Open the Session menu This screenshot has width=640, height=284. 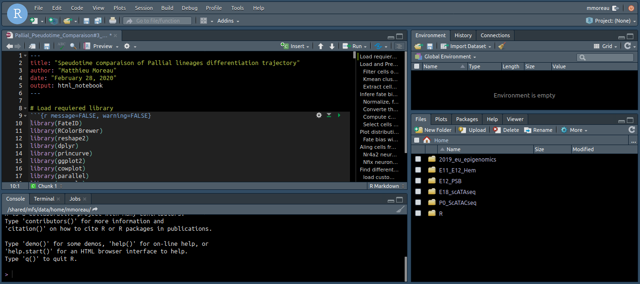(x=144, y=8)
